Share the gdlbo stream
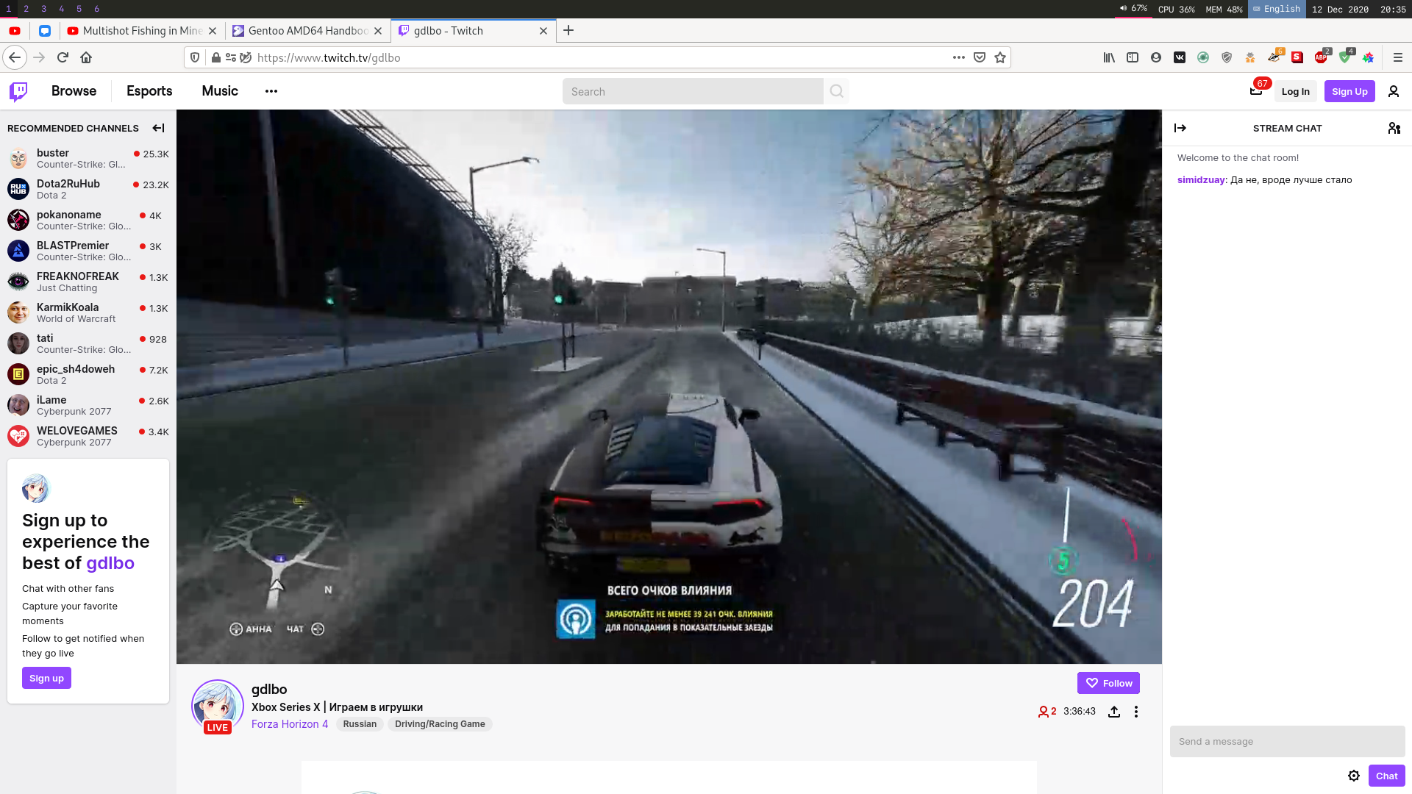The image size is (1412, 794). [1114, 712]
